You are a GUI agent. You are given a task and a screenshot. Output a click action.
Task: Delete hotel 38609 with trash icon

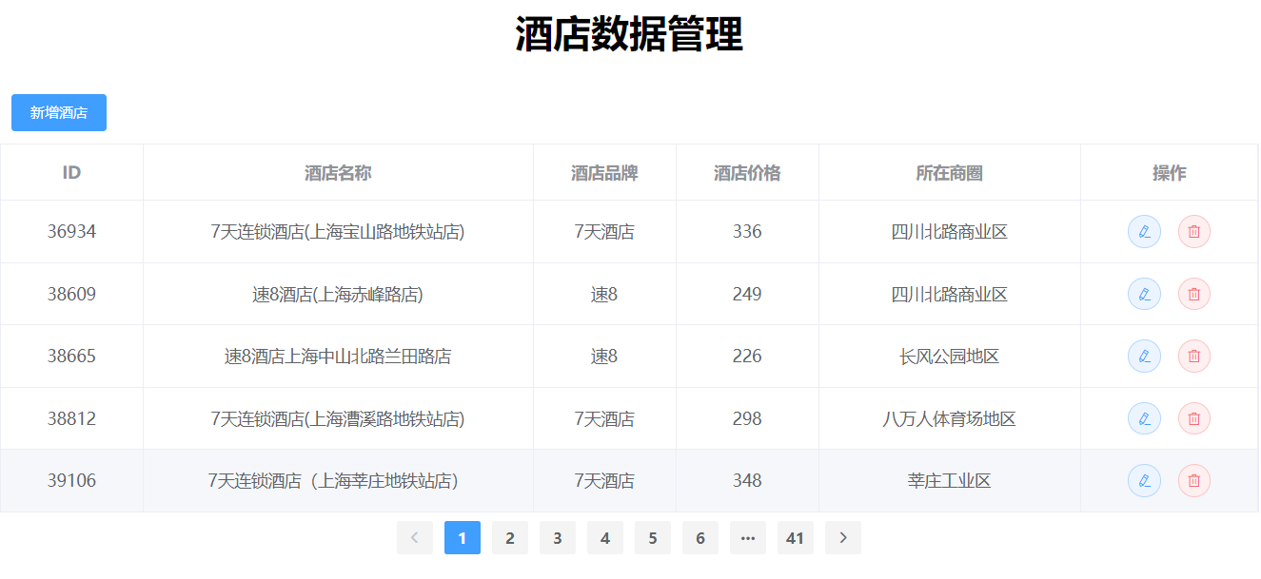pos(1194,294)
